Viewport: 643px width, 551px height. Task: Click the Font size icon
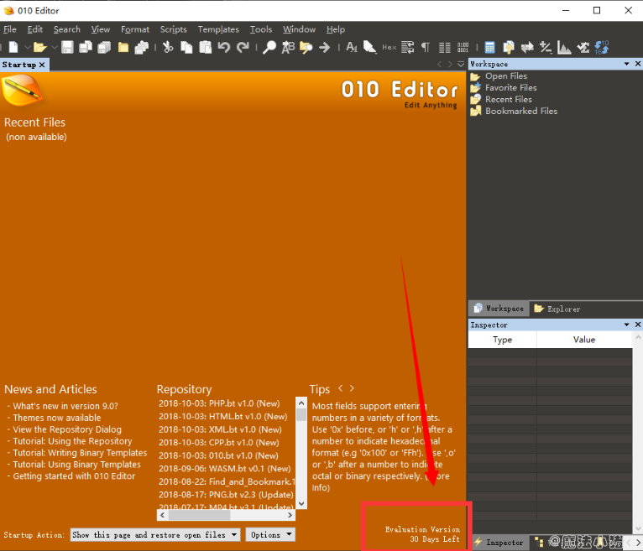(x=352, y=48)
